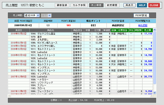Viewport: 164px width, 105px height.
Task: Click the horizontal scroll left arrow
Action: point(9,96)
